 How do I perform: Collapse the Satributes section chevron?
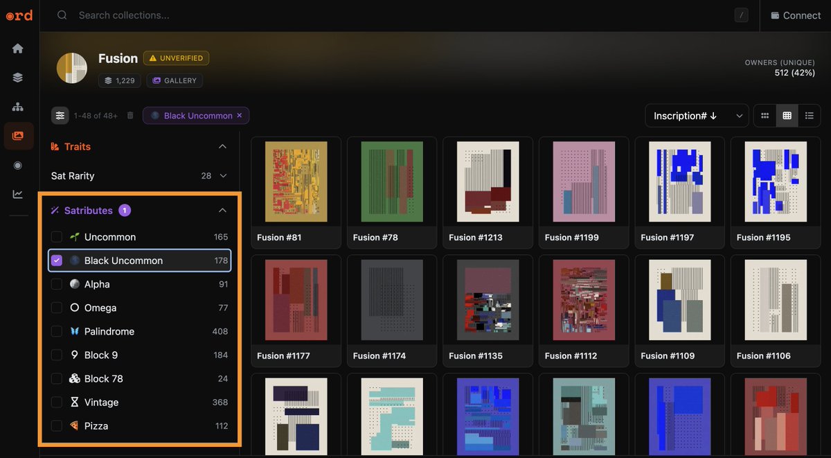(x=222, y=211)
